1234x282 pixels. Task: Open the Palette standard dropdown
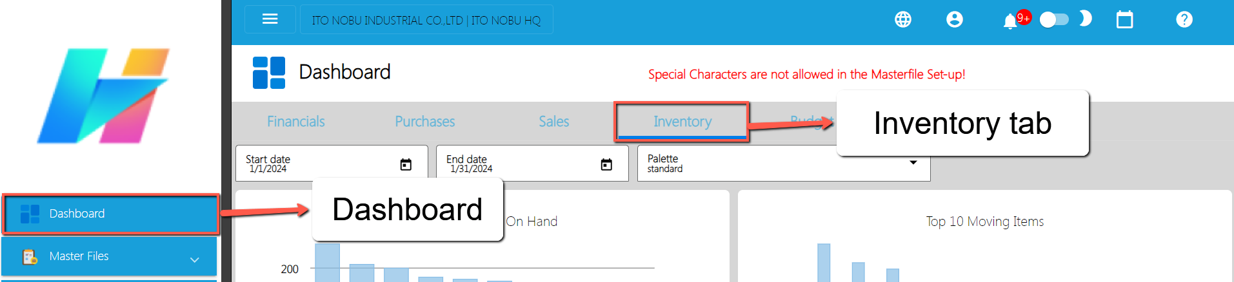[784, 164]
